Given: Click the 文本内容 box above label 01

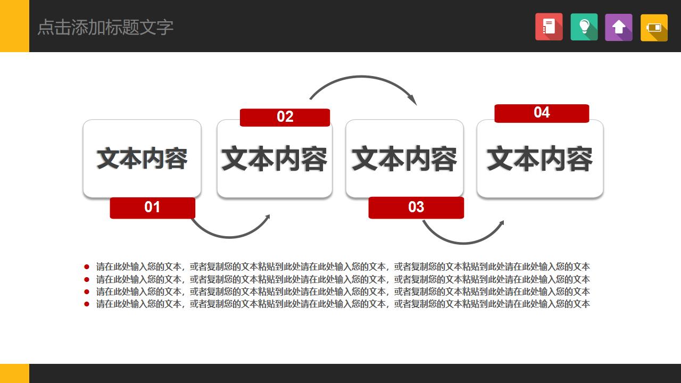Looking at the screenshot, I should 142,159.
